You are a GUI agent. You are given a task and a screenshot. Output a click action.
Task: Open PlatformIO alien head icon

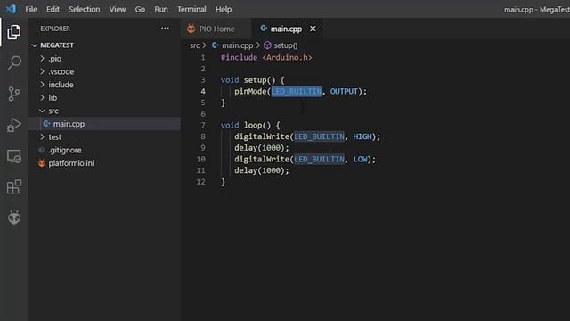tap(14, 218)
